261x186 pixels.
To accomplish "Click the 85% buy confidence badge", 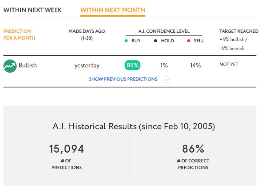I will (x=132, y=65).
